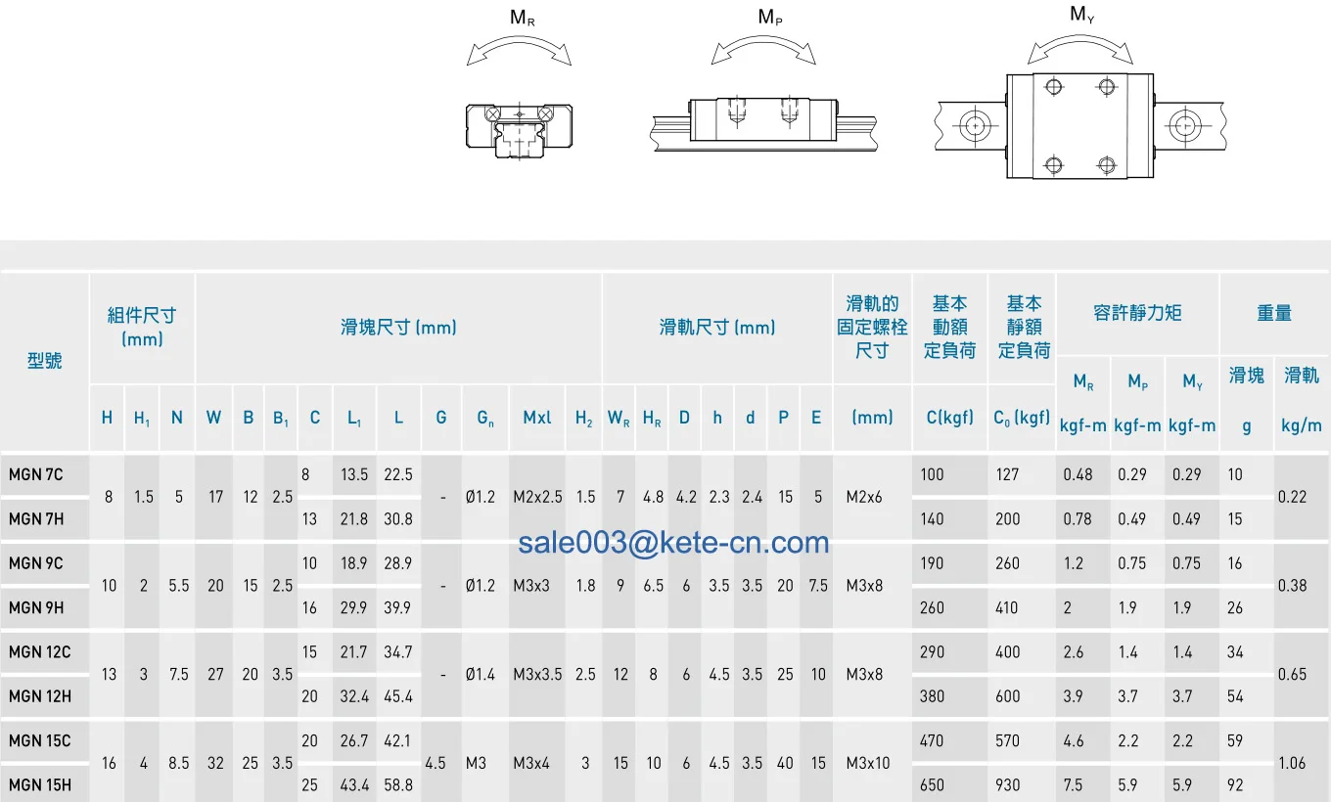Screen dimensions: 1331x802
Task: Select the Ø1.4 cell for MGN 12
Action: 481,674
